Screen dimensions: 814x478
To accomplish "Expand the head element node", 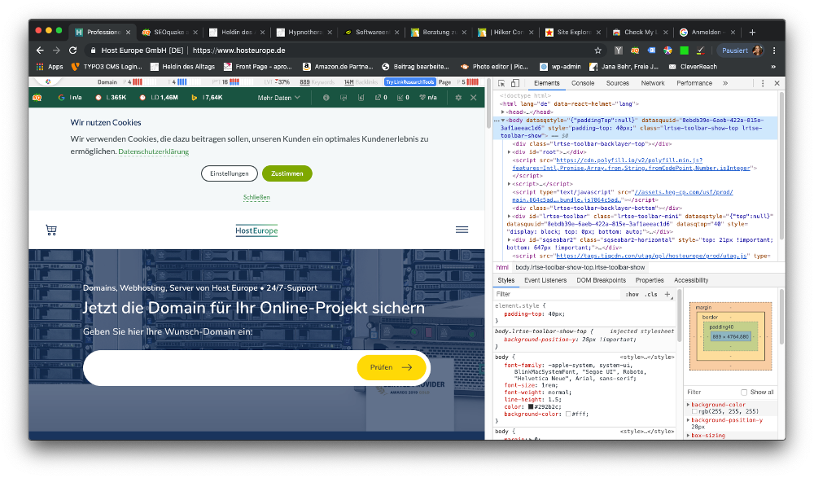I will 502,112.
